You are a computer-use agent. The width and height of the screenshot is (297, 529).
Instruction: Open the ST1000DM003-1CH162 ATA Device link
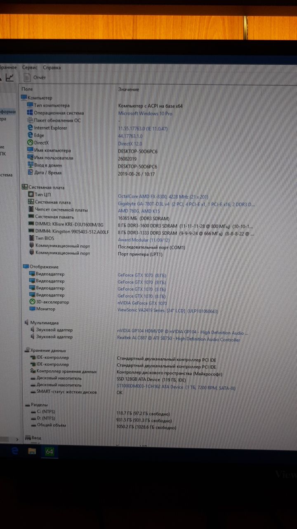tap(176, 387)
